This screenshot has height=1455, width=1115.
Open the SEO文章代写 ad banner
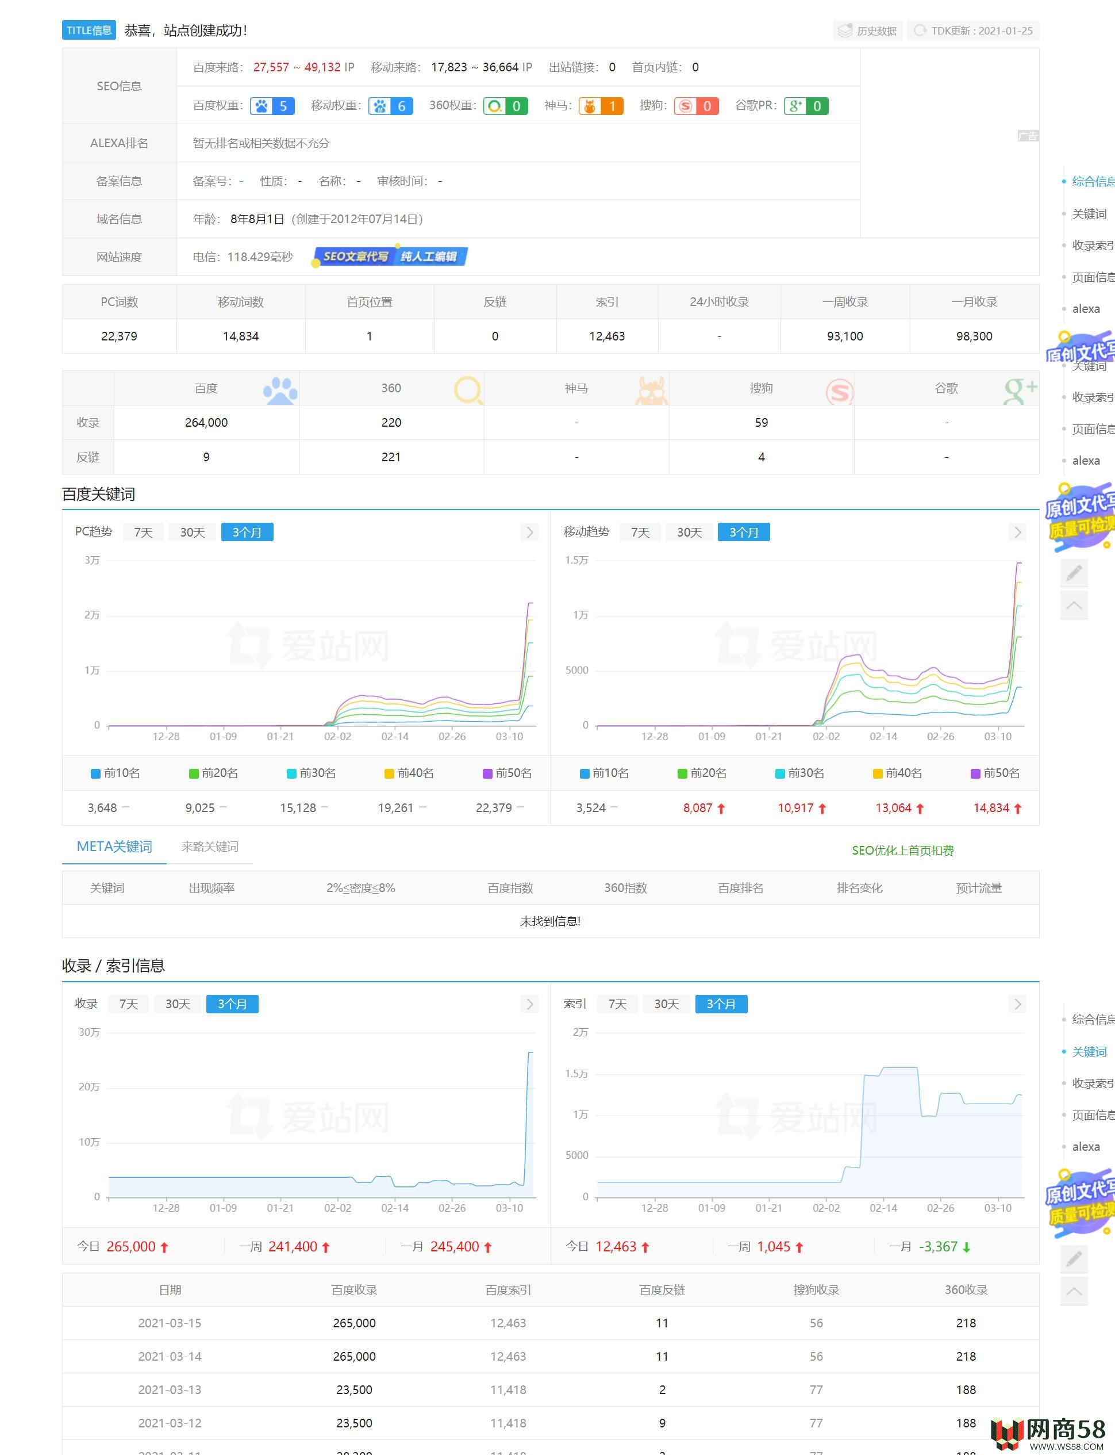point(390,257)
